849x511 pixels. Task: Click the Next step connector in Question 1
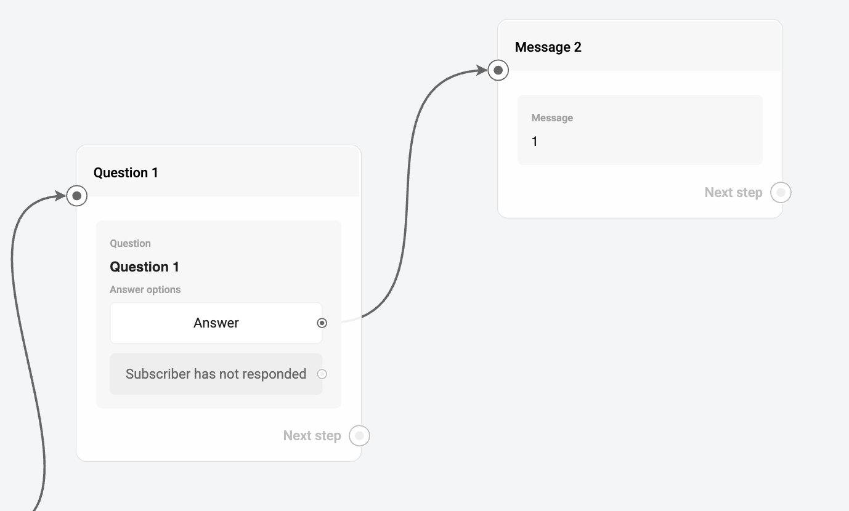click(359, 436)
